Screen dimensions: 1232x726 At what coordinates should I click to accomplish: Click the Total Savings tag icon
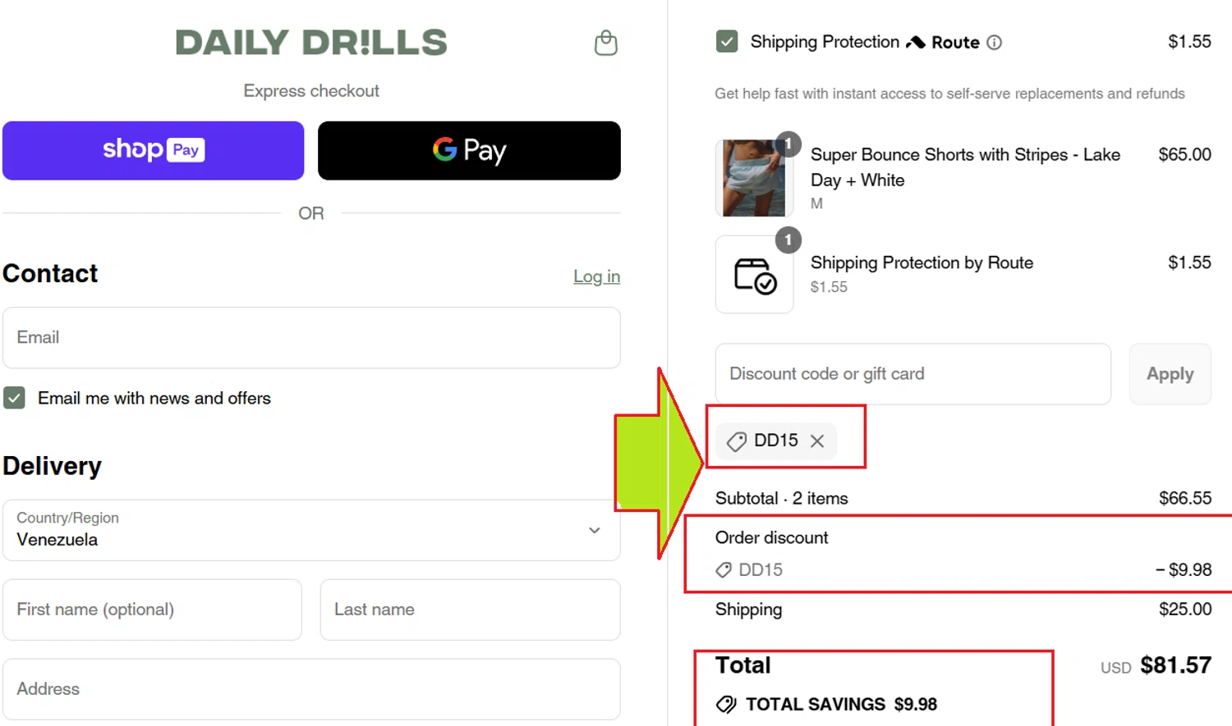click(726, 704)
